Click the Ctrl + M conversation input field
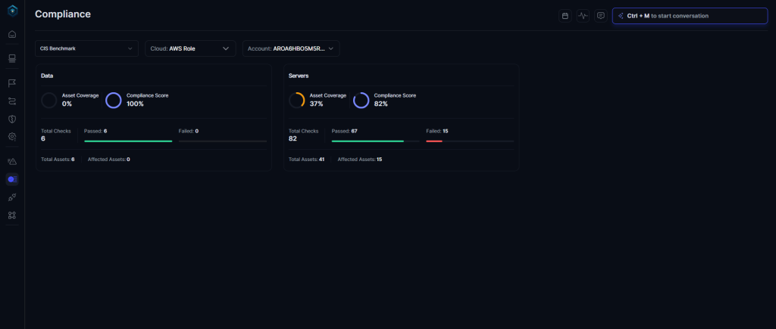776x329 pixels. pos(690,15)
